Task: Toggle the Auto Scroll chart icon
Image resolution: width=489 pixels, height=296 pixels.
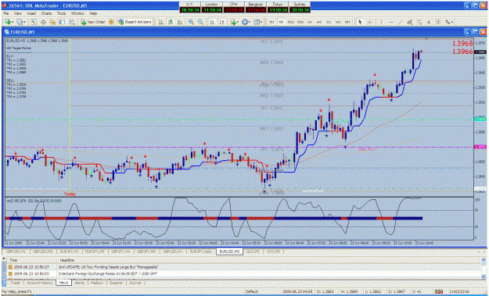Action: tap(212, 22)
